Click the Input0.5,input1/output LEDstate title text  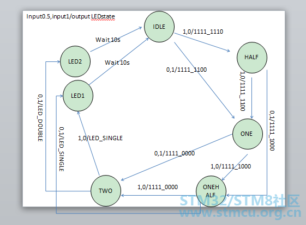pos(71,16)
